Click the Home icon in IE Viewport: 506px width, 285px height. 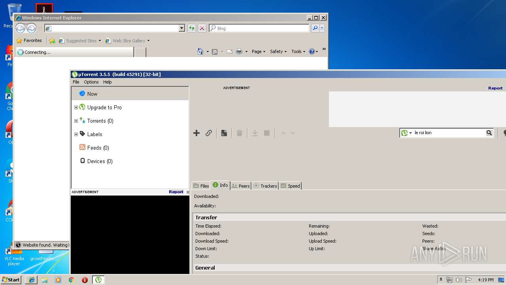(200, 51)
